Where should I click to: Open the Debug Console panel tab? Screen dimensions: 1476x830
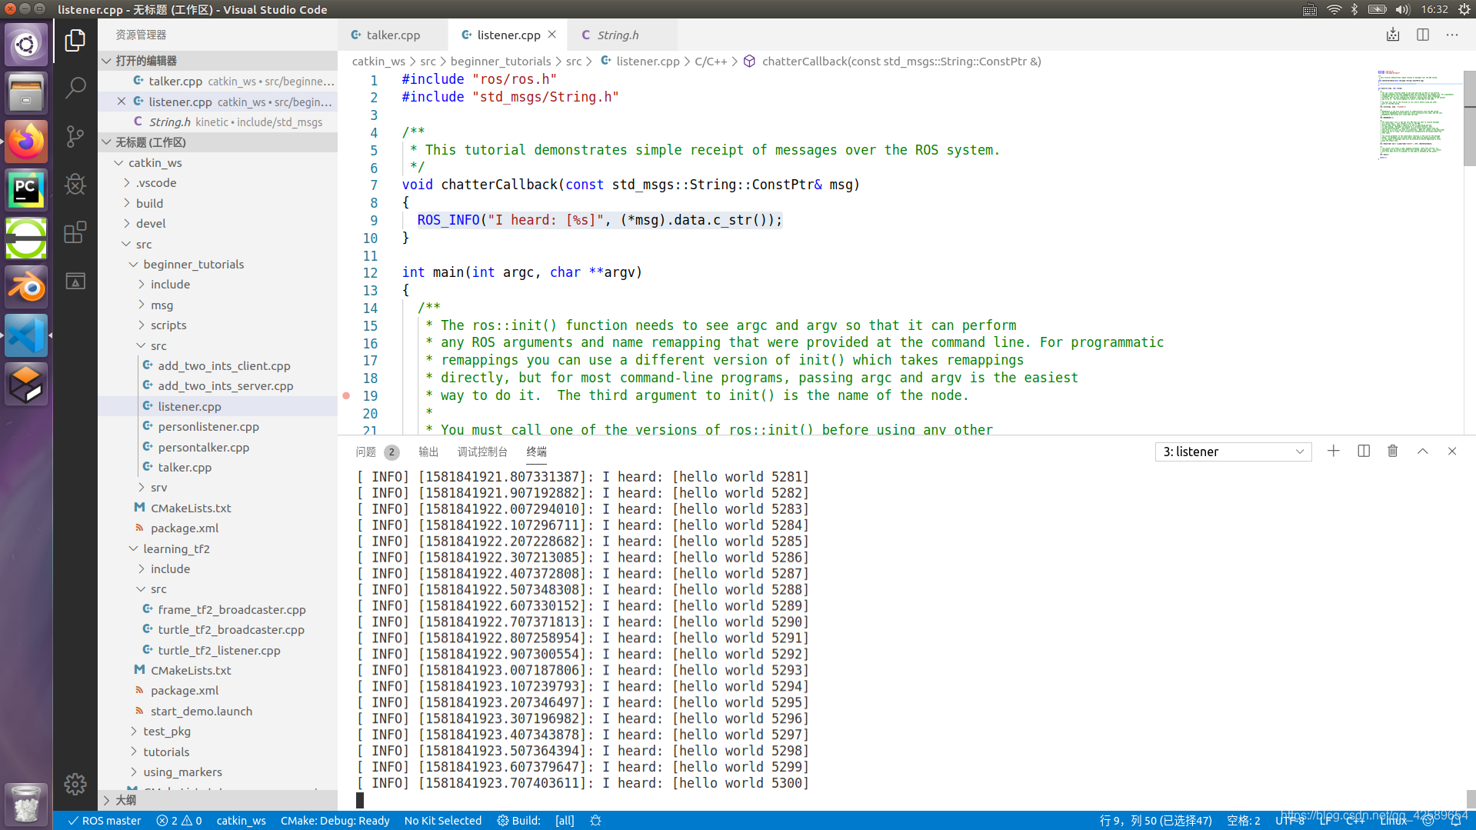click(482, 452)
